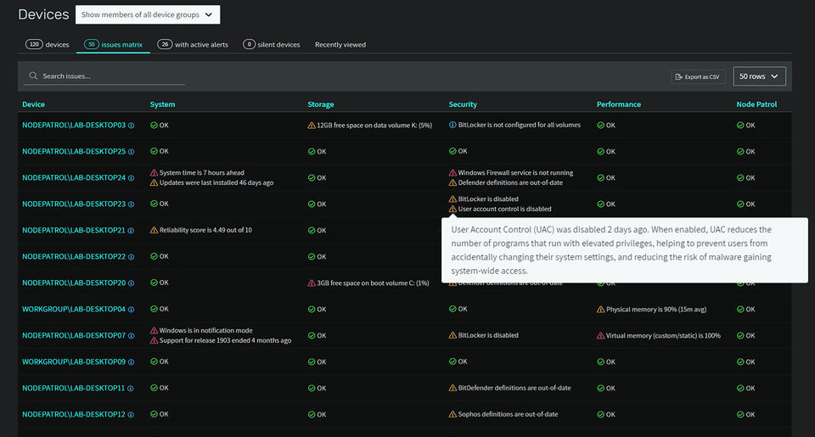Click red alert icon for 3GB free space
Screen dimensions: 815x437
312,283
